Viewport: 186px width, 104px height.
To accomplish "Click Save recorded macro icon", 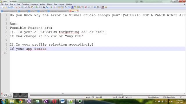I will [x=98, y=7].
